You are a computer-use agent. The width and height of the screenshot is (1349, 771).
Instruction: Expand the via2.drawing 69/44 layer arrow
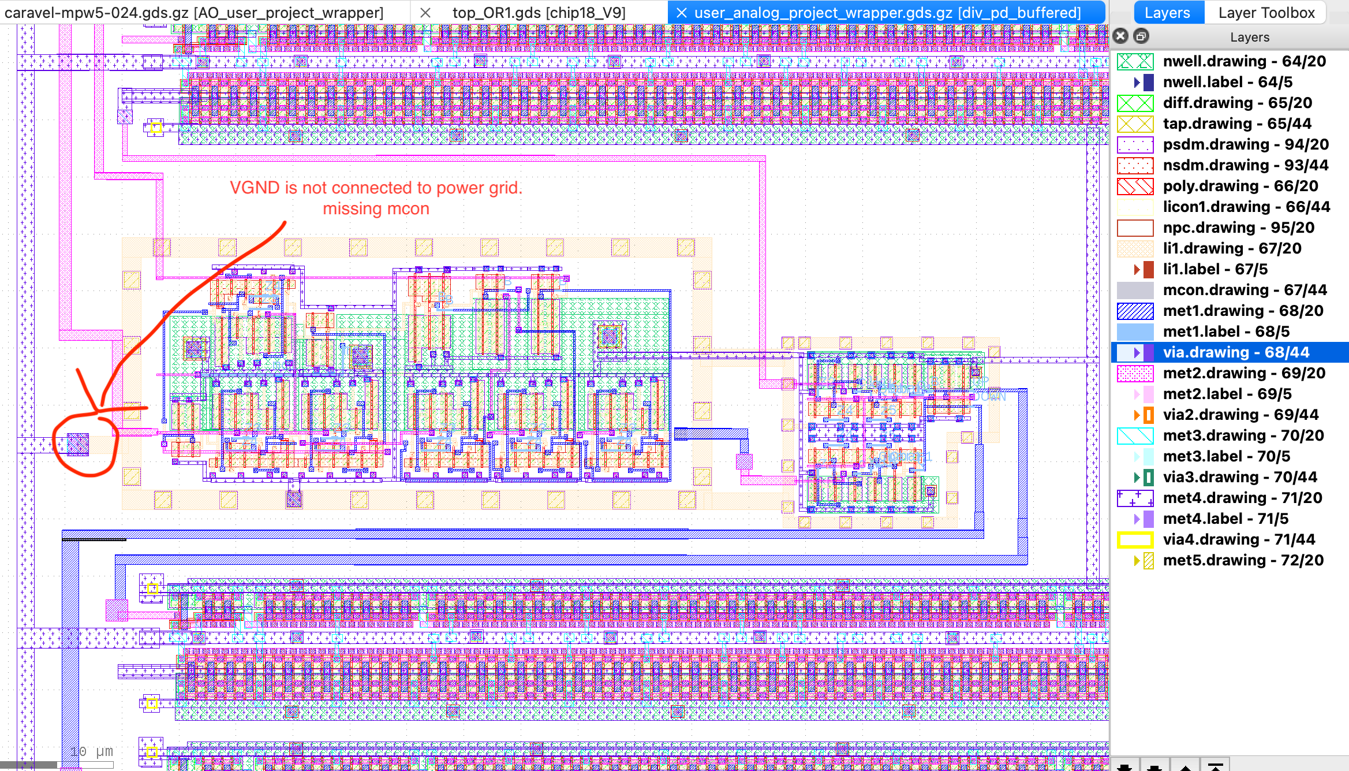tap(1136, 415)
